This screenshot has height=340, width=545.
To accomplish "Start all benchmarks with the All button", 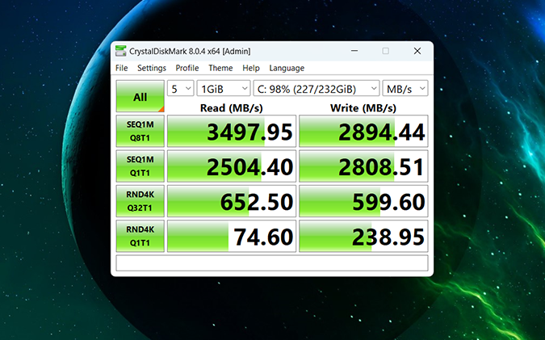I will point(140,96).
